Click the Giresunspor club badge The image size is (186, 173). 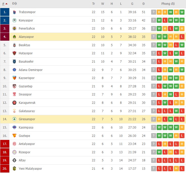tap(14, 119)
